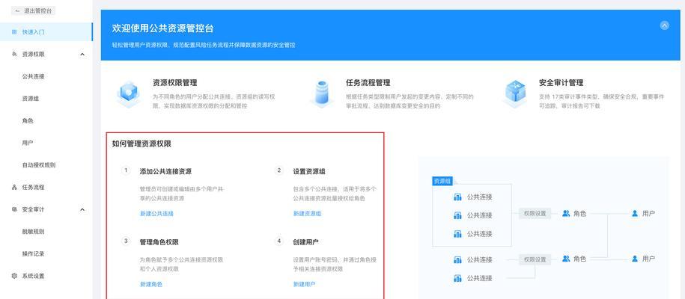Click upper 权限设置 label in diagram
This screenshot has height=299, width=685.
point(535,214)
